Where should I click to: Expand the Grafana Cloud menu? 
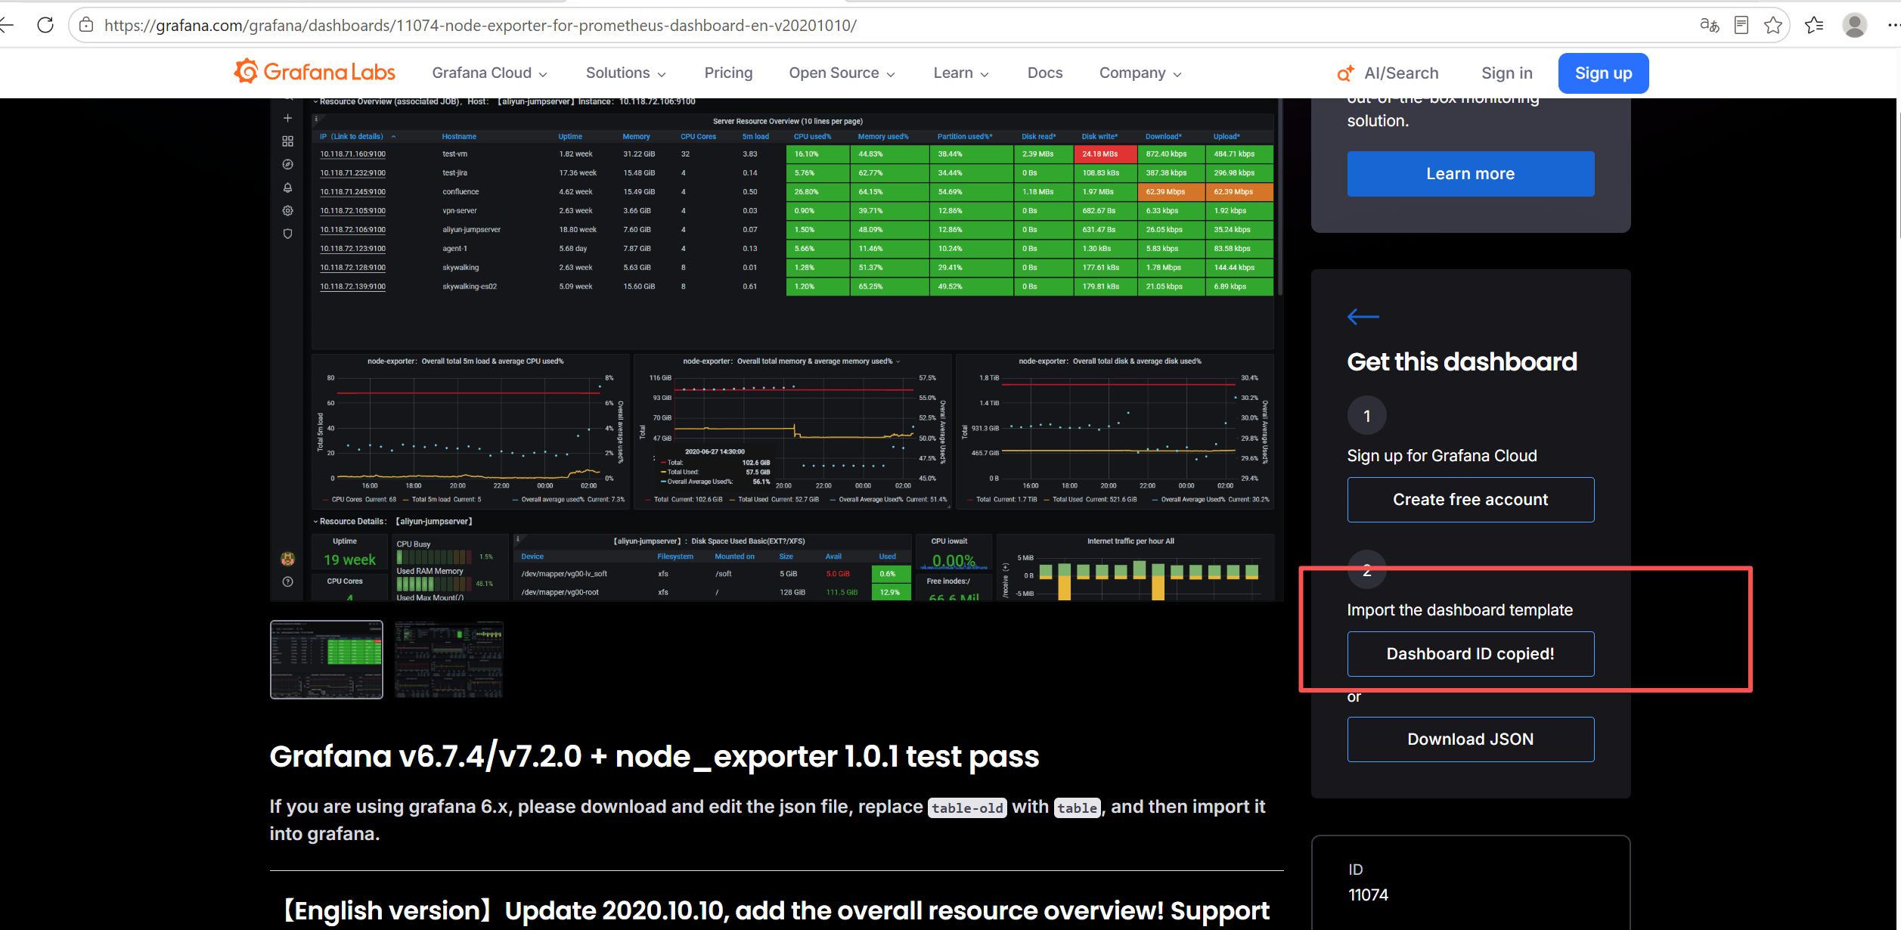(489, 73)
